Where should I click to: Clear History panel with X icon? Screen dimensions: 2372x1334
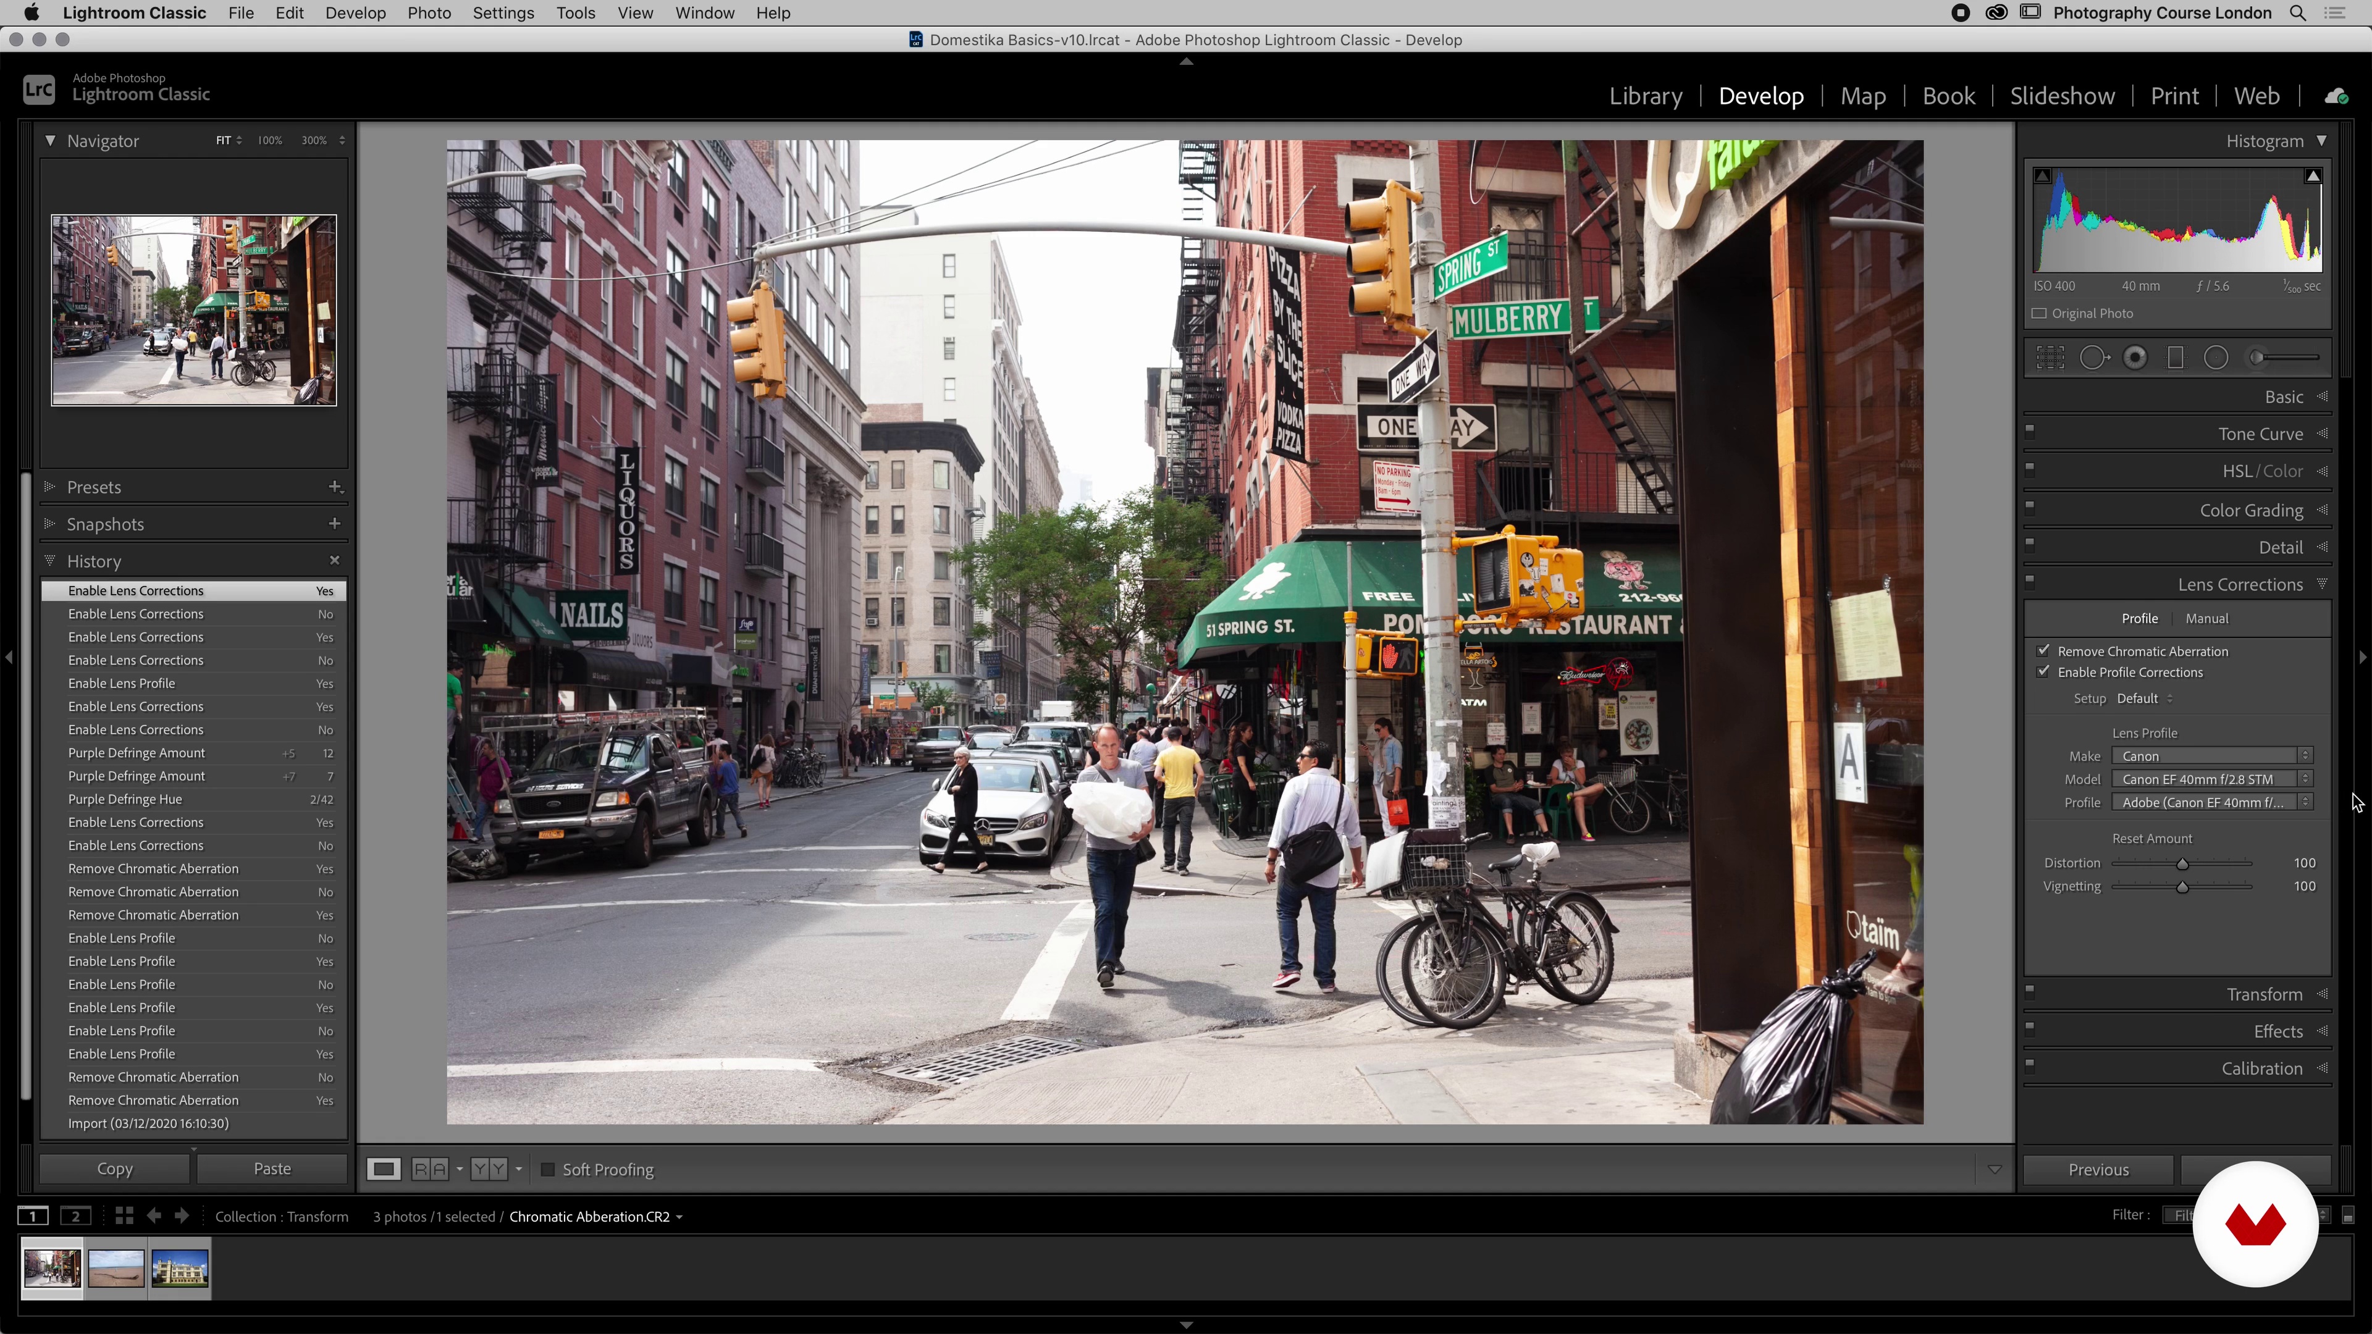click(334, 560)
